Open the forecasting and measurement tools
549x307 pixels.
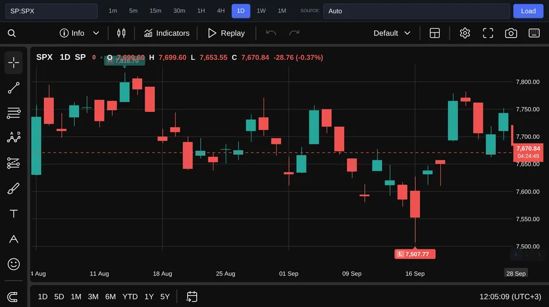tap(14, 163)
